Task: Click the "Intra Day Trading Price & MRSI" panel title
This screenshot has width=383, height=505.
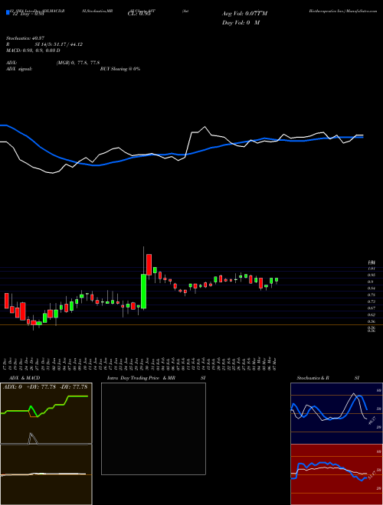Action: (156, 378)
